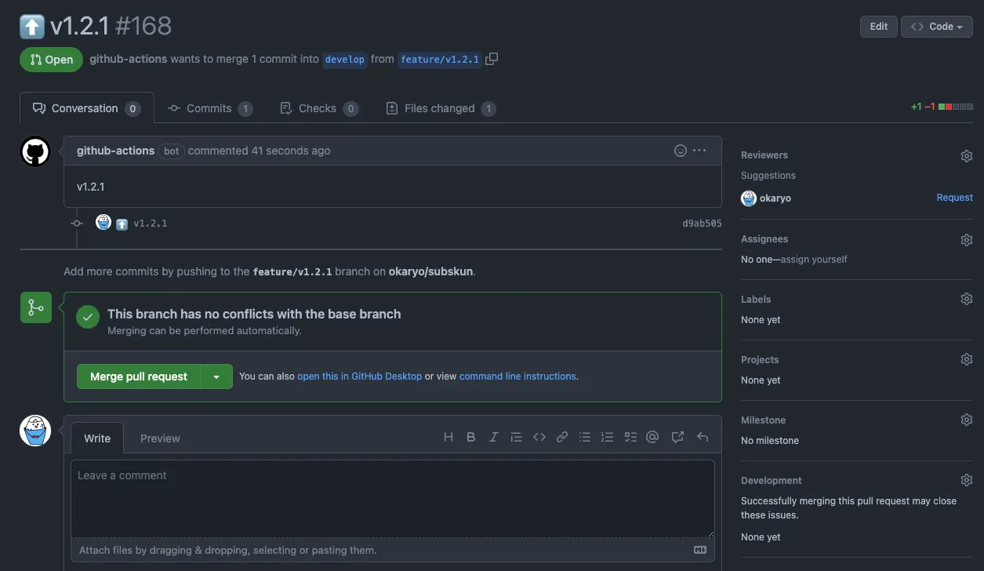984x571 pixels.
Task: Insert a link using the comment toolbar
Action: pyautogui.click(x=562, y=437)
